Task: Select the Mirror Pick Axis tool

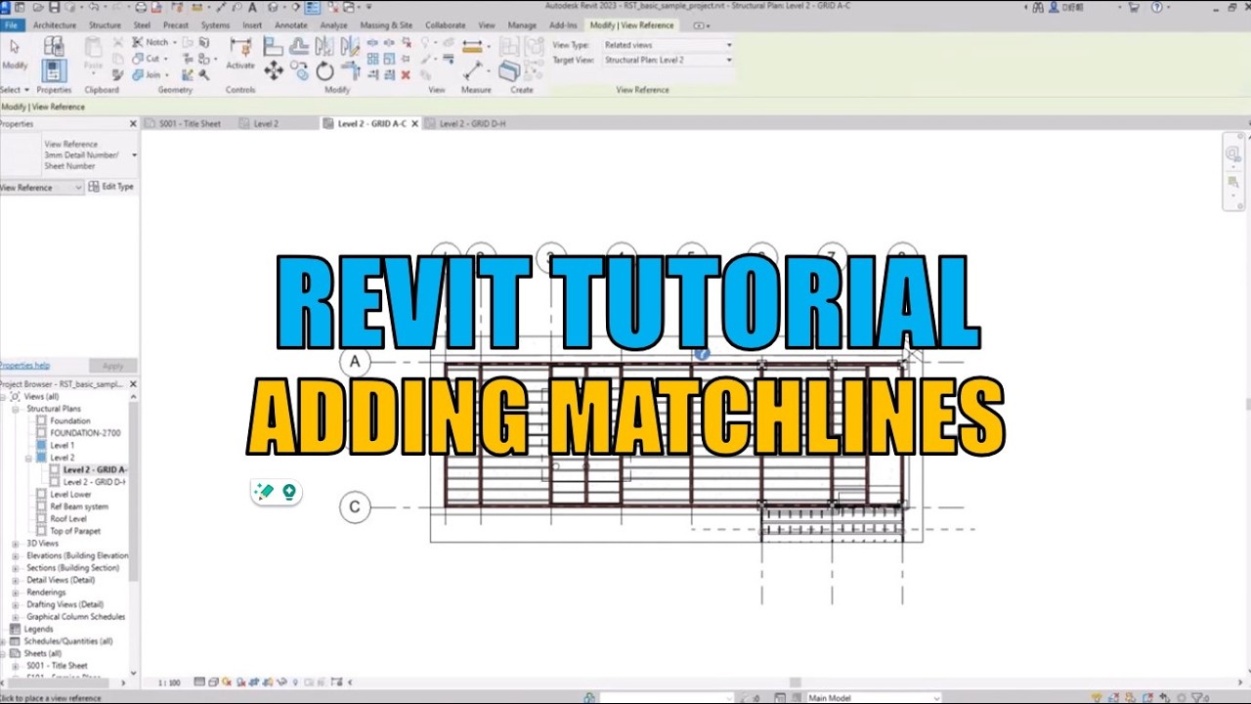Action: click(x=324, y=46)
